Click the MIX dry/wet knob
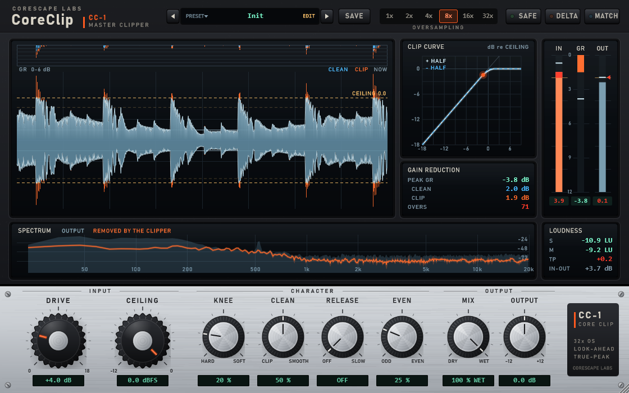The width and height of the screenshot is (629, 393). click(468, 337)
